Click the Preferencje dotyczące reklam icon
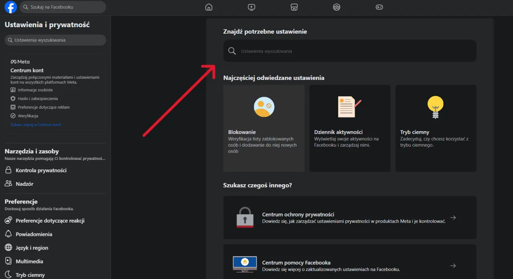This screenshot has height=279, width=513. click(14, 107)
